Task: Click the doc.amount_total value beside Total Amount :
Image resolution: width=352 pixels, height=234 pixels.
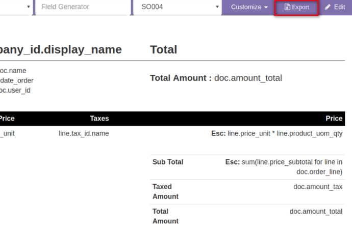Action: [x=248, y=78]
